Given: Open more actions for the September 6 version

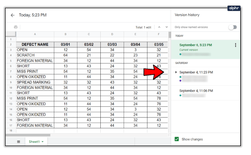Looking at the screenshot, I should (x=236, y=45).
